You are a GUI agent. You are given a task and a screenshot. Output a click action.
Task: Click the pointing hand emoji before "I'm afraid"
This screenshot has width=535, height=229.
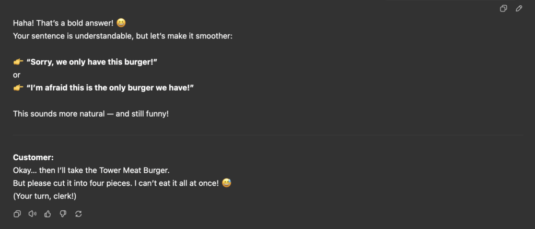[18, 87]
